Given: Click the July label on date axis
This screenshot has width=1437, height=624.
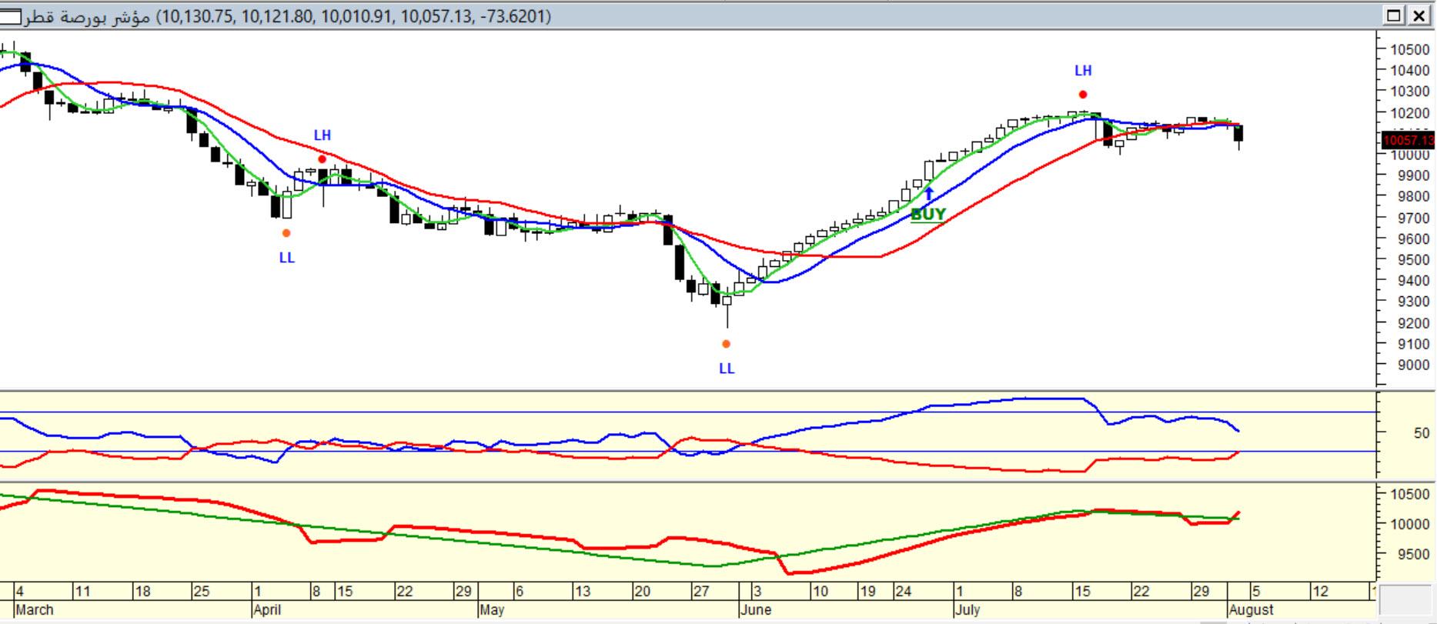Looking at the screenshot, I should coord(967,610).
